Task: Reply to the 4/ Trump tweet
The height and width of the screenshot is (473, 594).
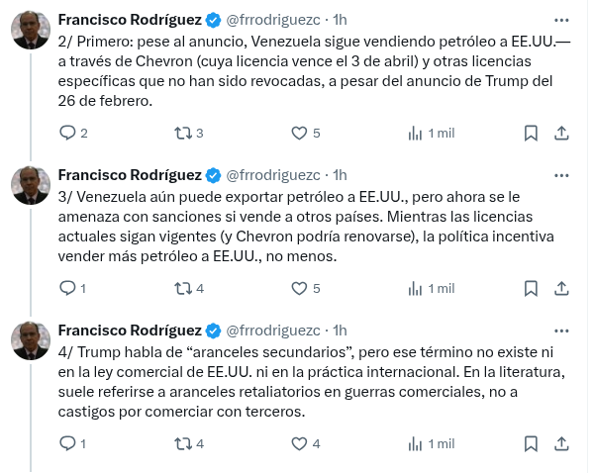Action: 67,443
